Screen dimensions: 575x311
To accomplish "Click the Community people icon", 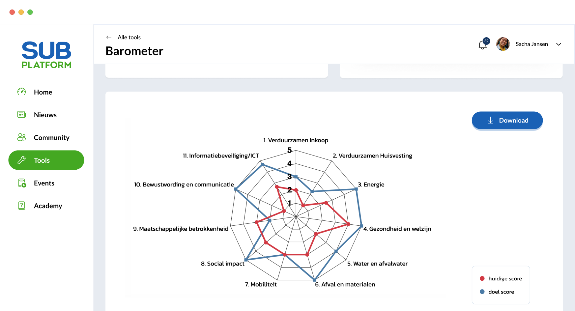I will pyautogui.click(x=21, y=137).
